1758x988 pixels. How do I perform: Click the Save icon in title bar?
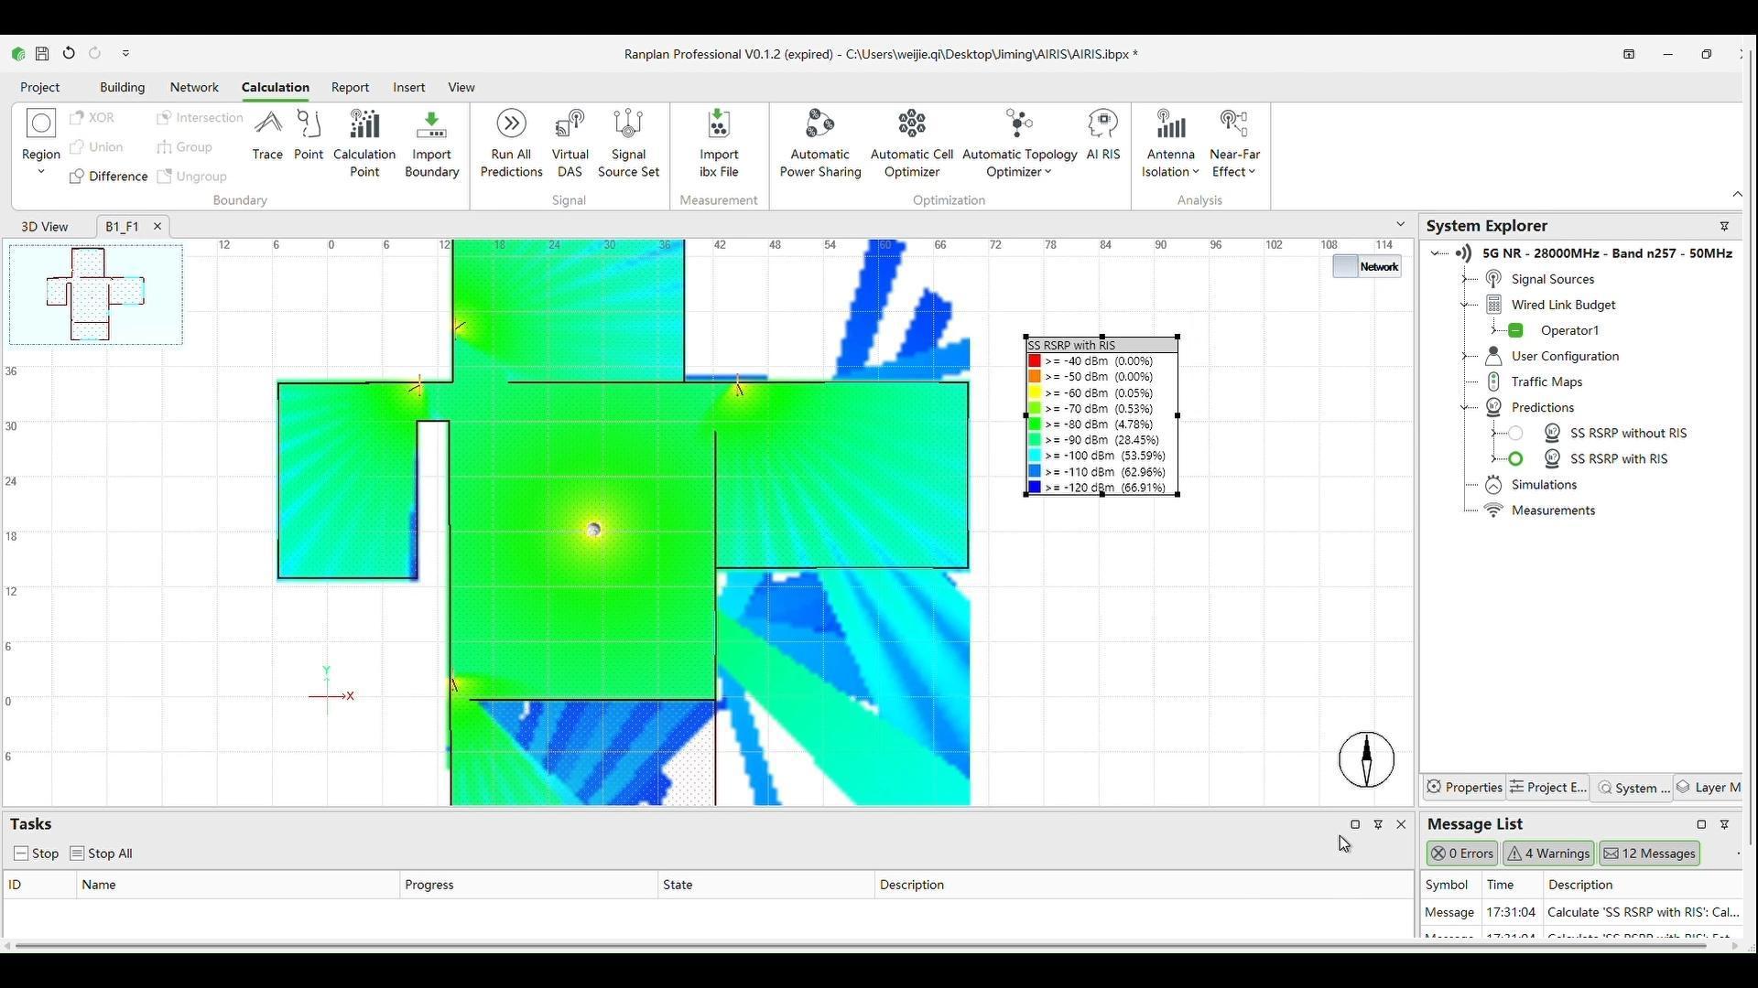coord(42,54)
